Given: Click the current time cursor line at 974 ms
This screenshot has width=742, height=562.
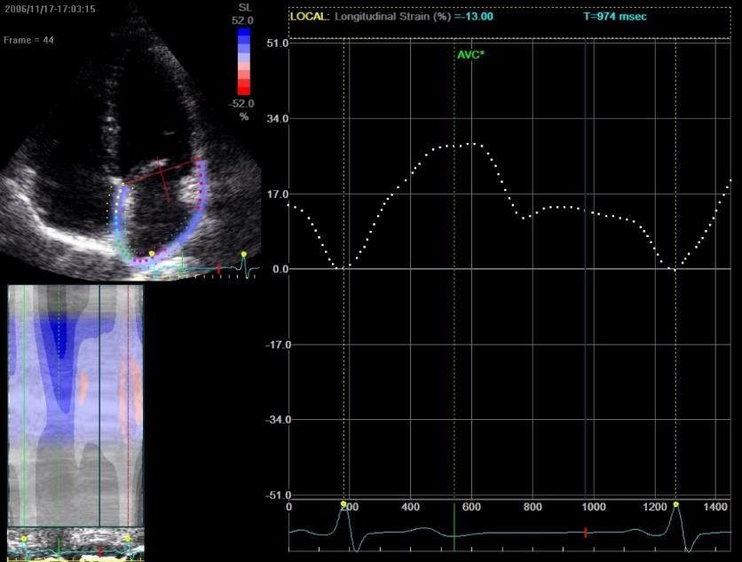Looking at the screenshot, I should [586, 270].
